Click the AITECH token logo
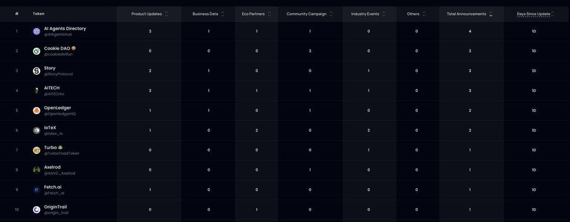Viewport: 570px width, 222px height. point(36,91)
